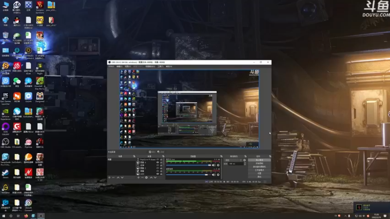Click the OBS icon in the taskbar
This screenshot has height=219, width=390.
pos(41,216)
